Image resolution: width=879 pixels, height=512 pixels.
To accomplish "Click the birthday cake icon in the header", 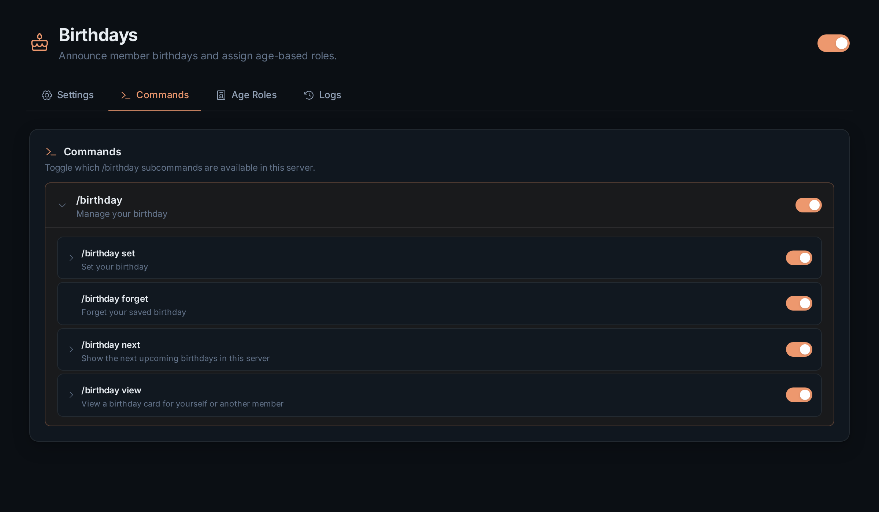I will [40, 42].
